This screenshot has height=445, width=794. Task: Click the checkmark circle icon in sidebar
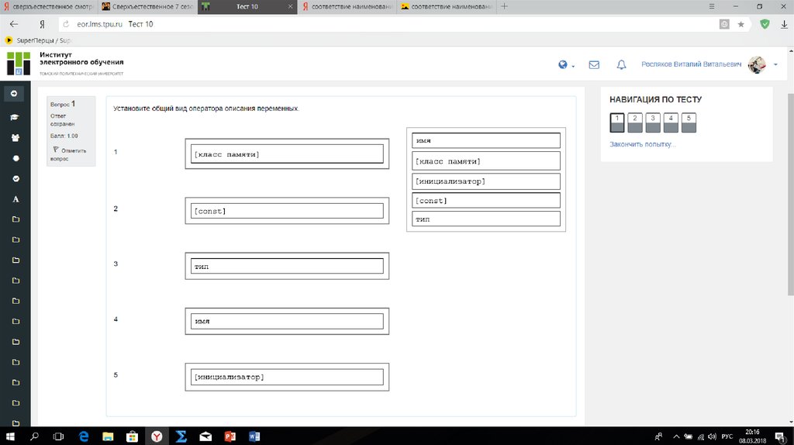15,178
